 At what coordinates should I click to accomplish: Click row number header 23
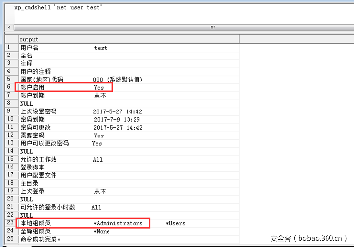[x=12, y=223]
